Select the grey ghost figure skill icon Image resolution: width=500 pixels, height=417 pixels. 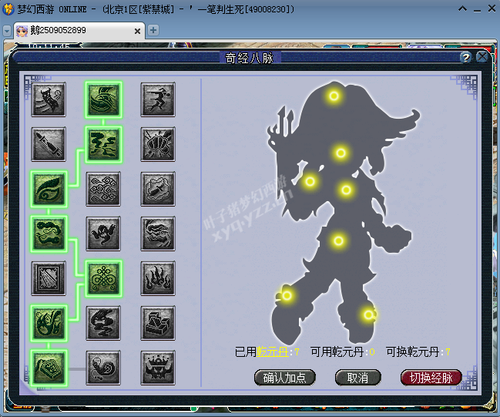click(x=103, y=234)
